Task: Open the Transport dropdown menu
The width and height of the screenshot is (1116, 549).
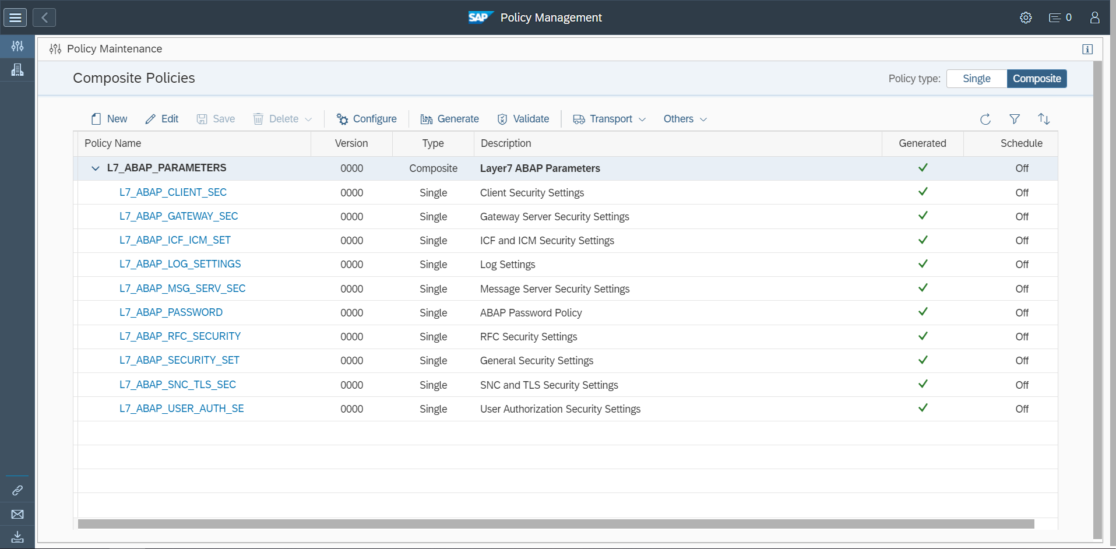Action: click(x=610, y=119)
